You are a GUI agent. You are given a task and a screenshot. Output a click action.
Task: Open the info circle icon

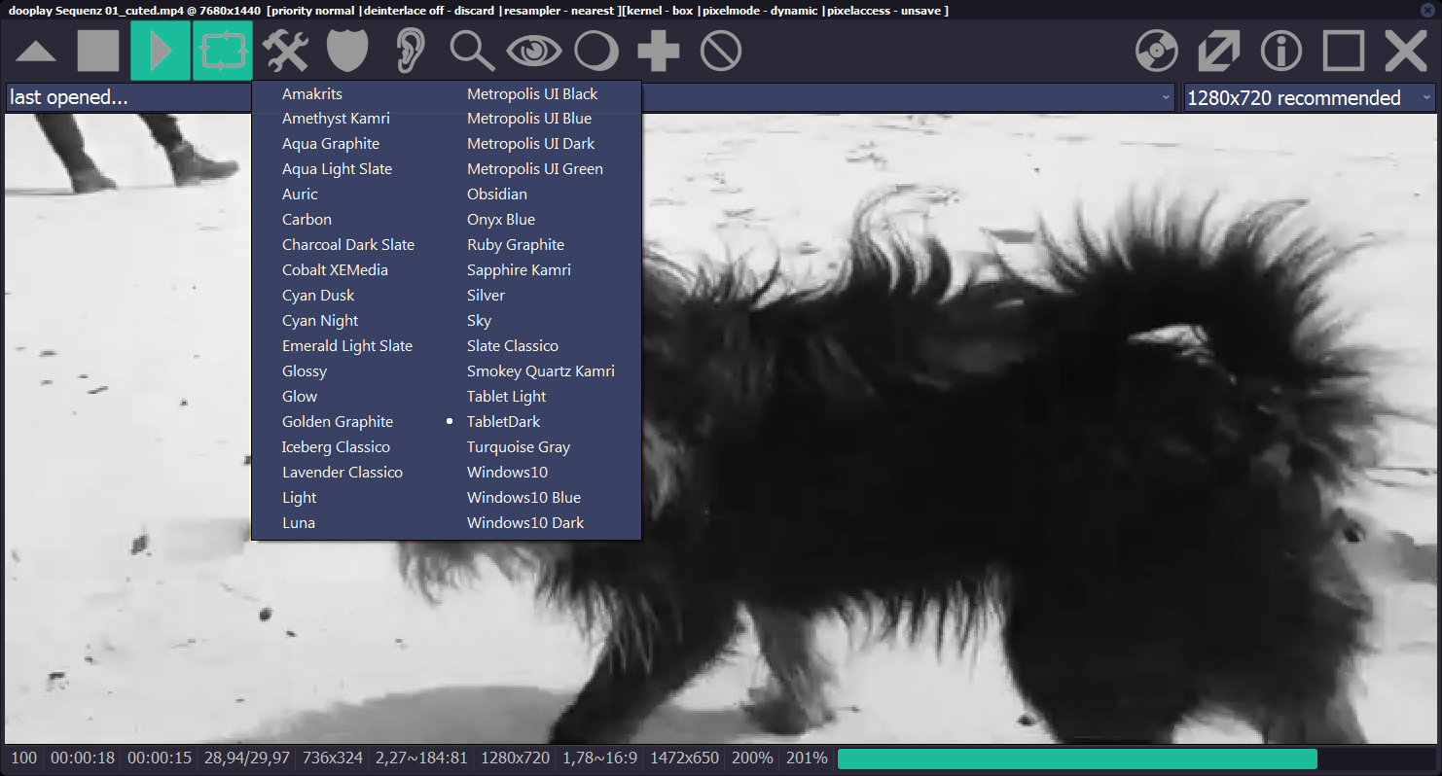1281,51
